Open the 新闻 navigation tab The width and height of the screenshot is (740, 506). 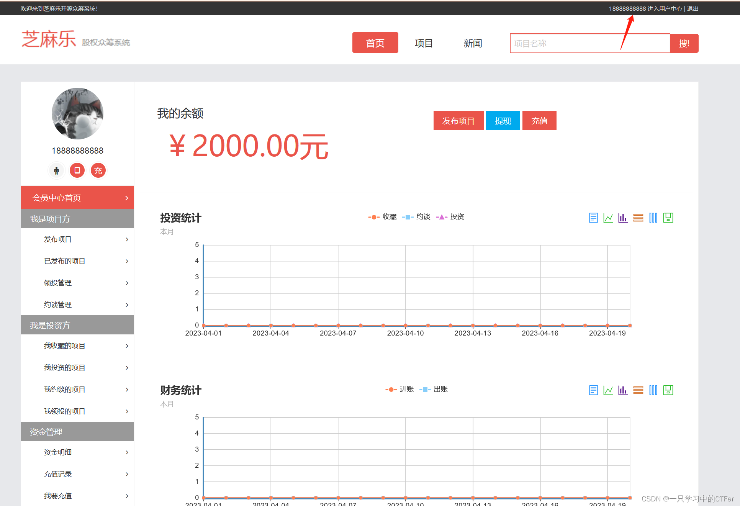(x=473, y=43)
